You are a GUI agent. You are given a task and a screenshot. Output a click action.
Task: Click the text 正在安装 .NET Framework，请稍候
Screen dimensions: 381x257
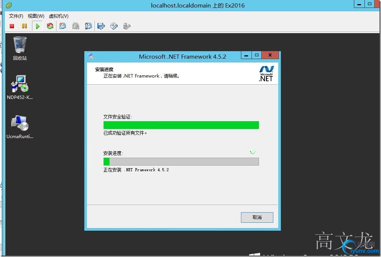pyautogui.click(x=142, y=76)
